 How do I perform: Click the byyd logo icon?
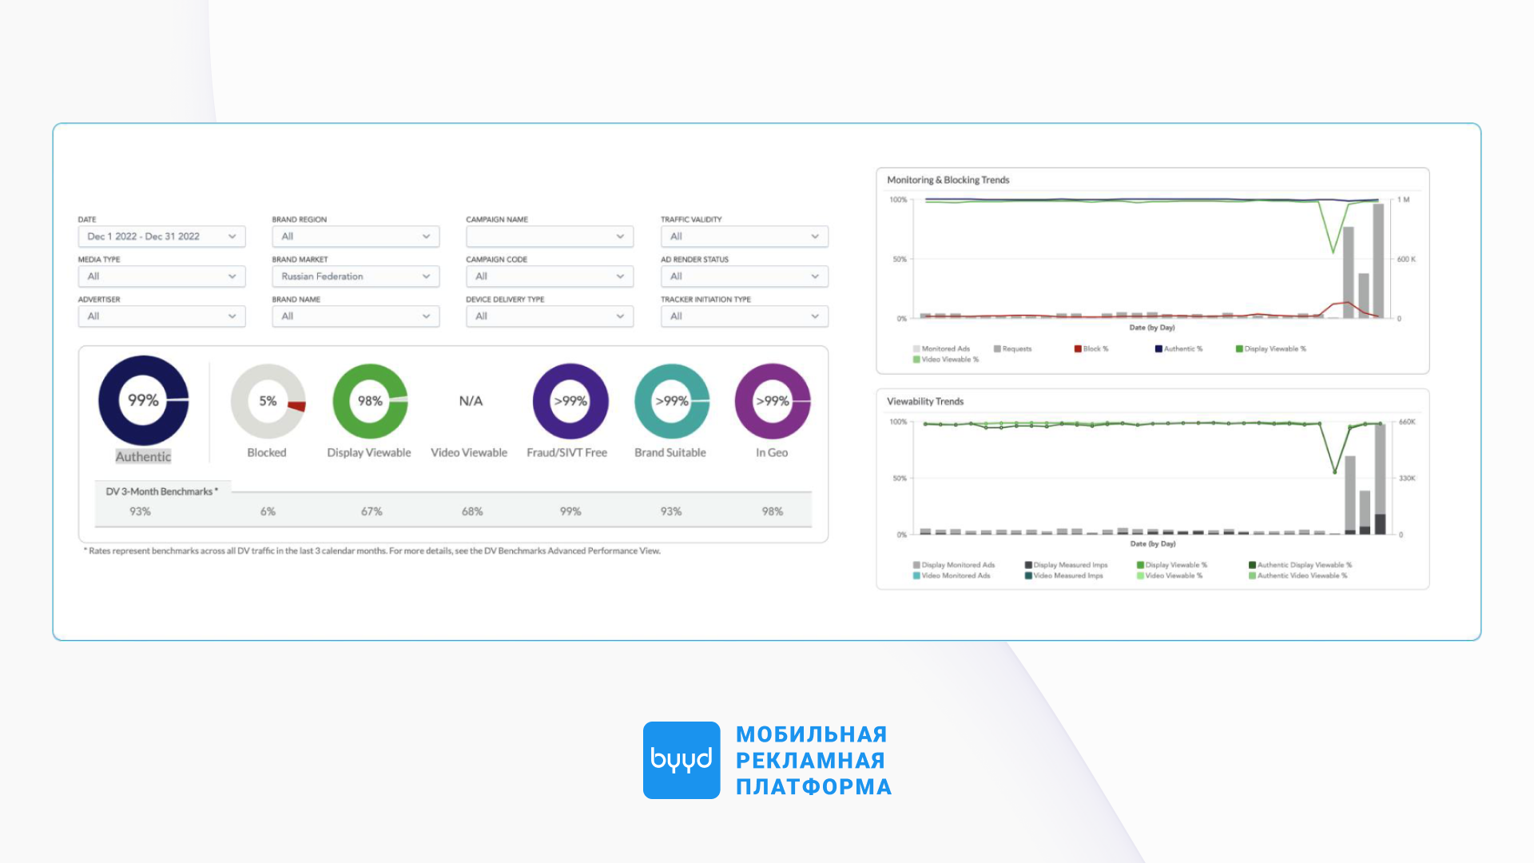[681, 760]
